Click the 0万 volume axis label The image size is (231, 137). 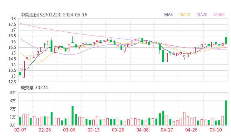coord(13,125)
